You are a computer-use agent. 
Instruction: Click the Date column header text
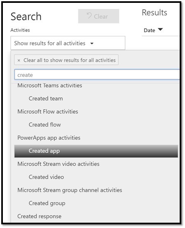click(x=149, y=30)
